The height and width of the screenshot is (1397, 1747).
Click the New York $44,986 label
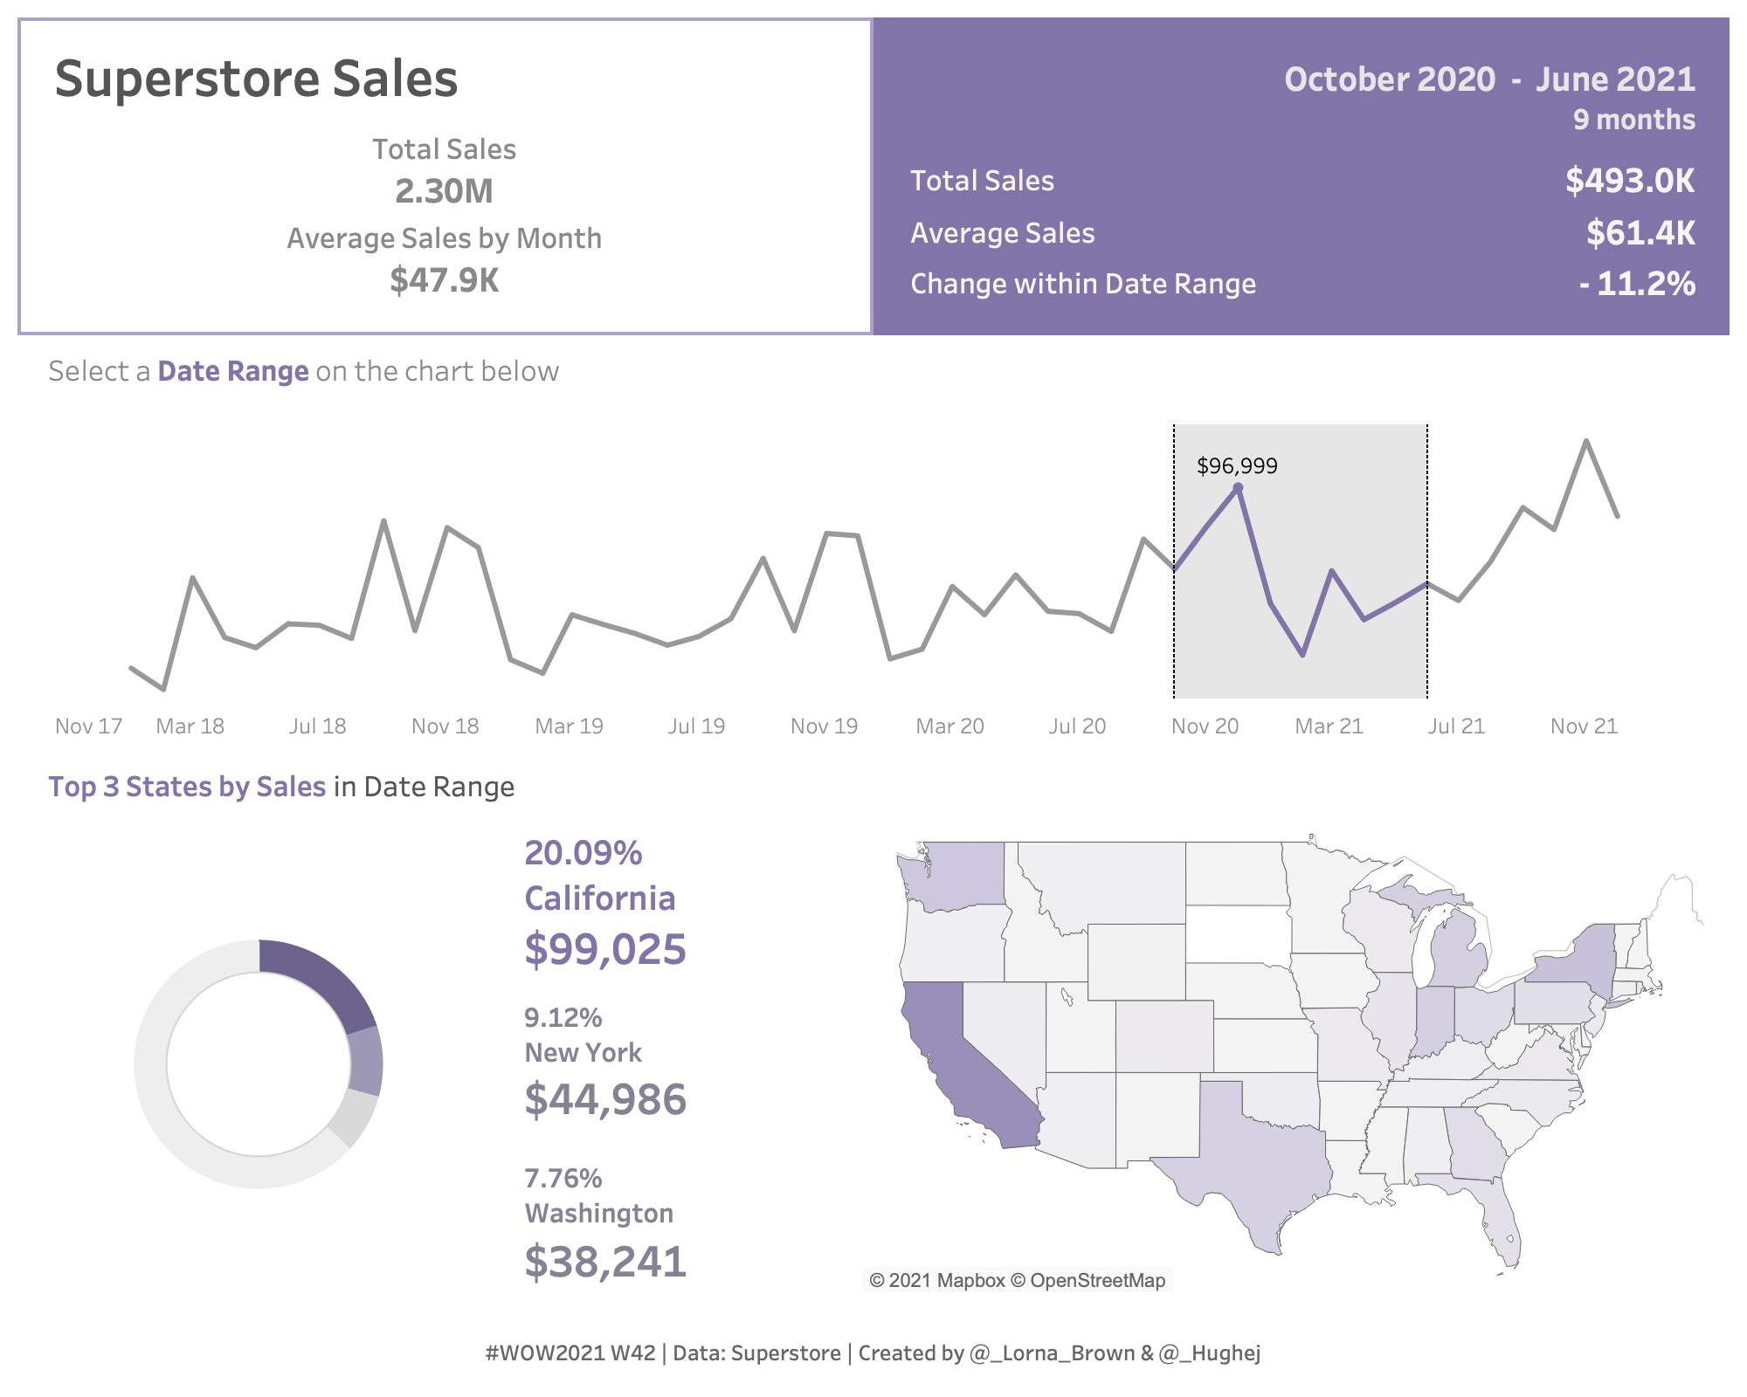click(604, 1099)
